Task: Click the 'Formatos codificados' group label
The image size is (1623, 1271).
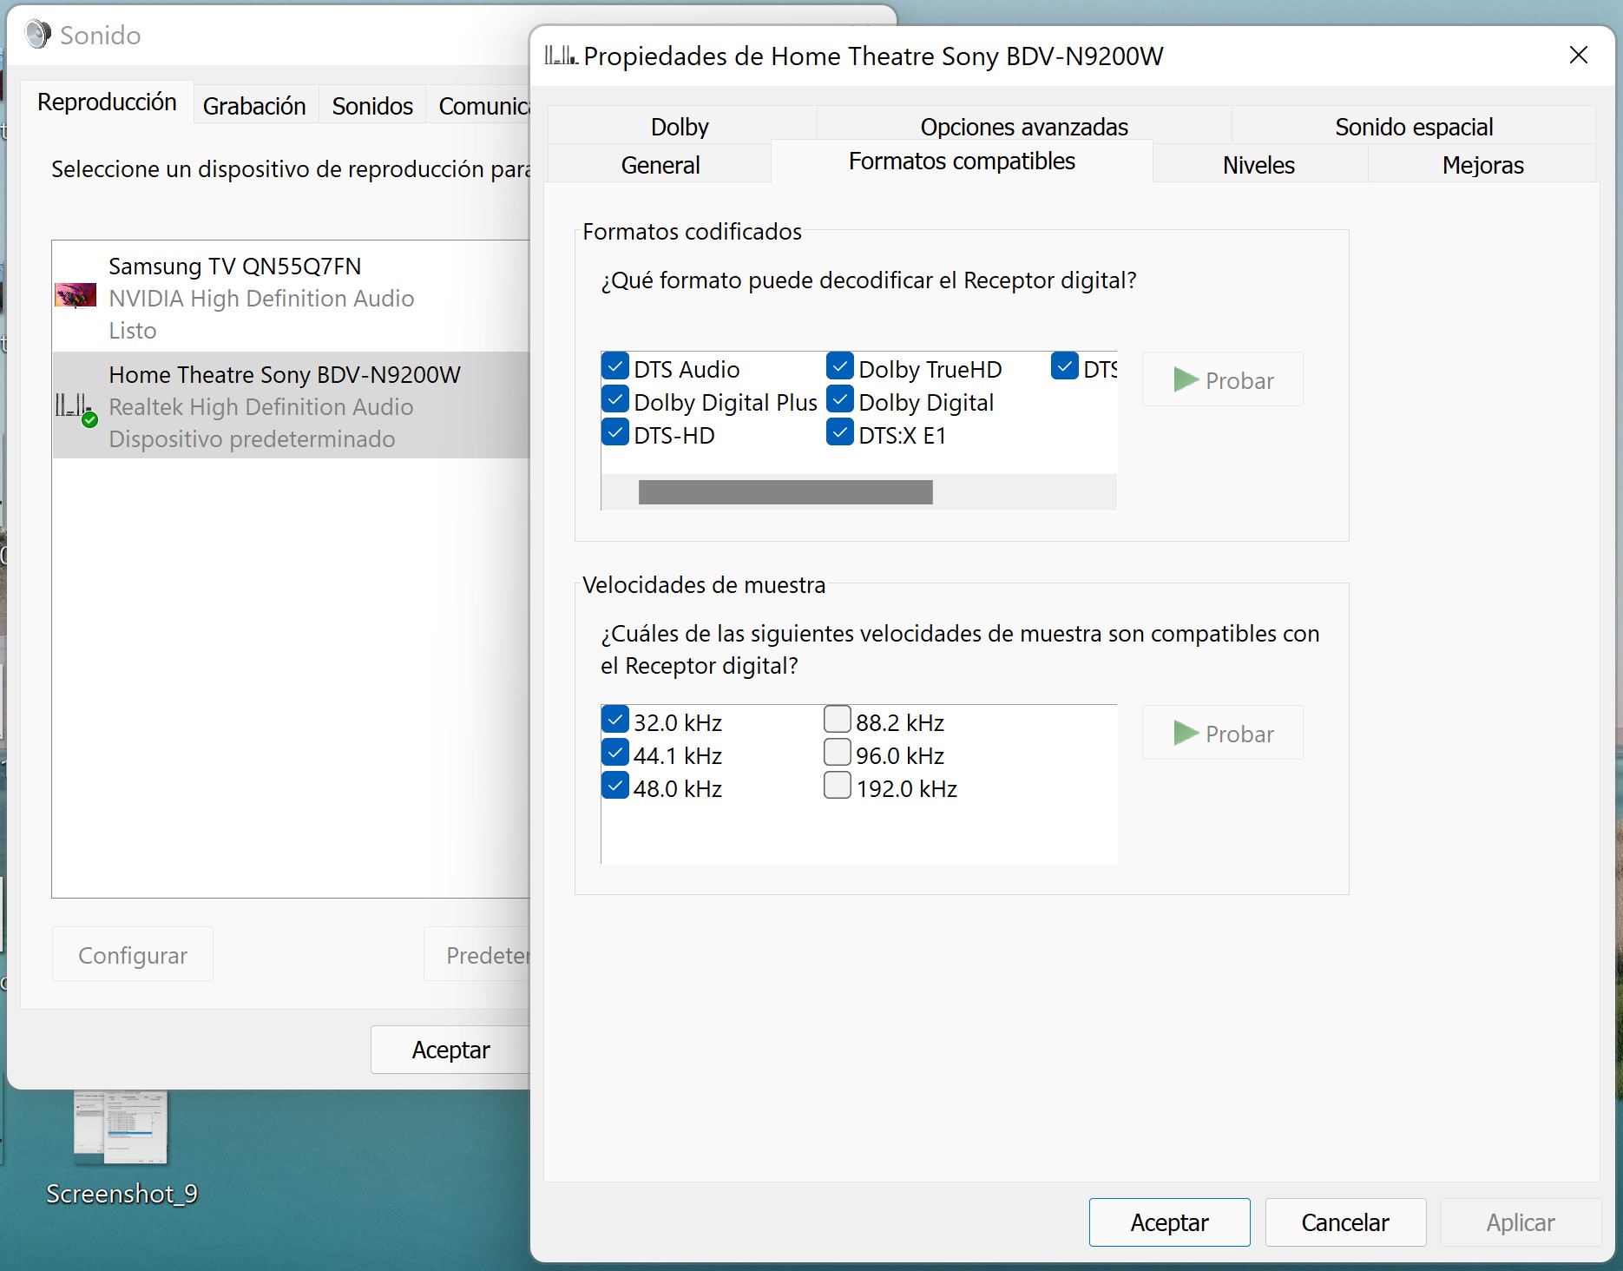Action: (x=692, y=232)
